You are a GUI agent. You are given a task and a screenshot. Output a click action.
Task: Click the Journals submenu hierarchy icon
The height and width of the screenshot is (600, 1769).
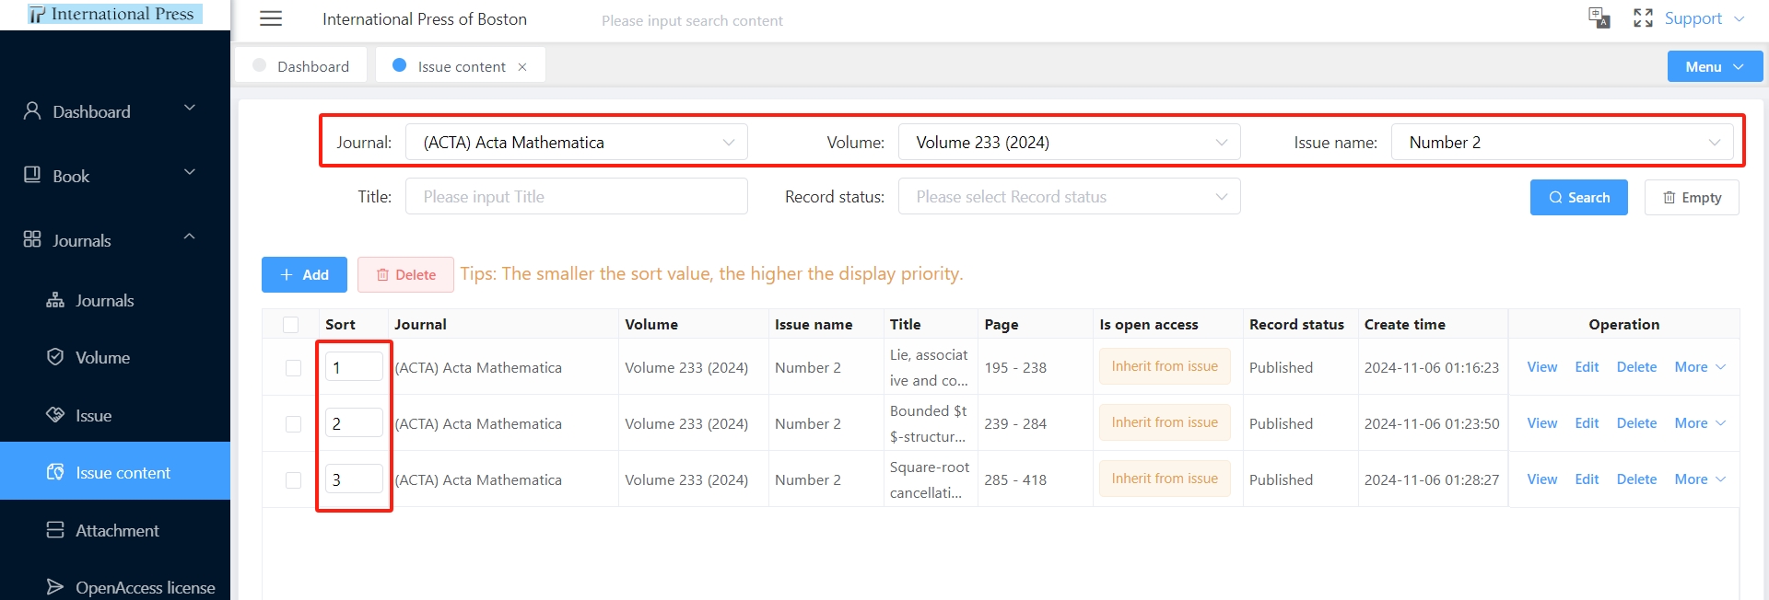pos(55,300)
